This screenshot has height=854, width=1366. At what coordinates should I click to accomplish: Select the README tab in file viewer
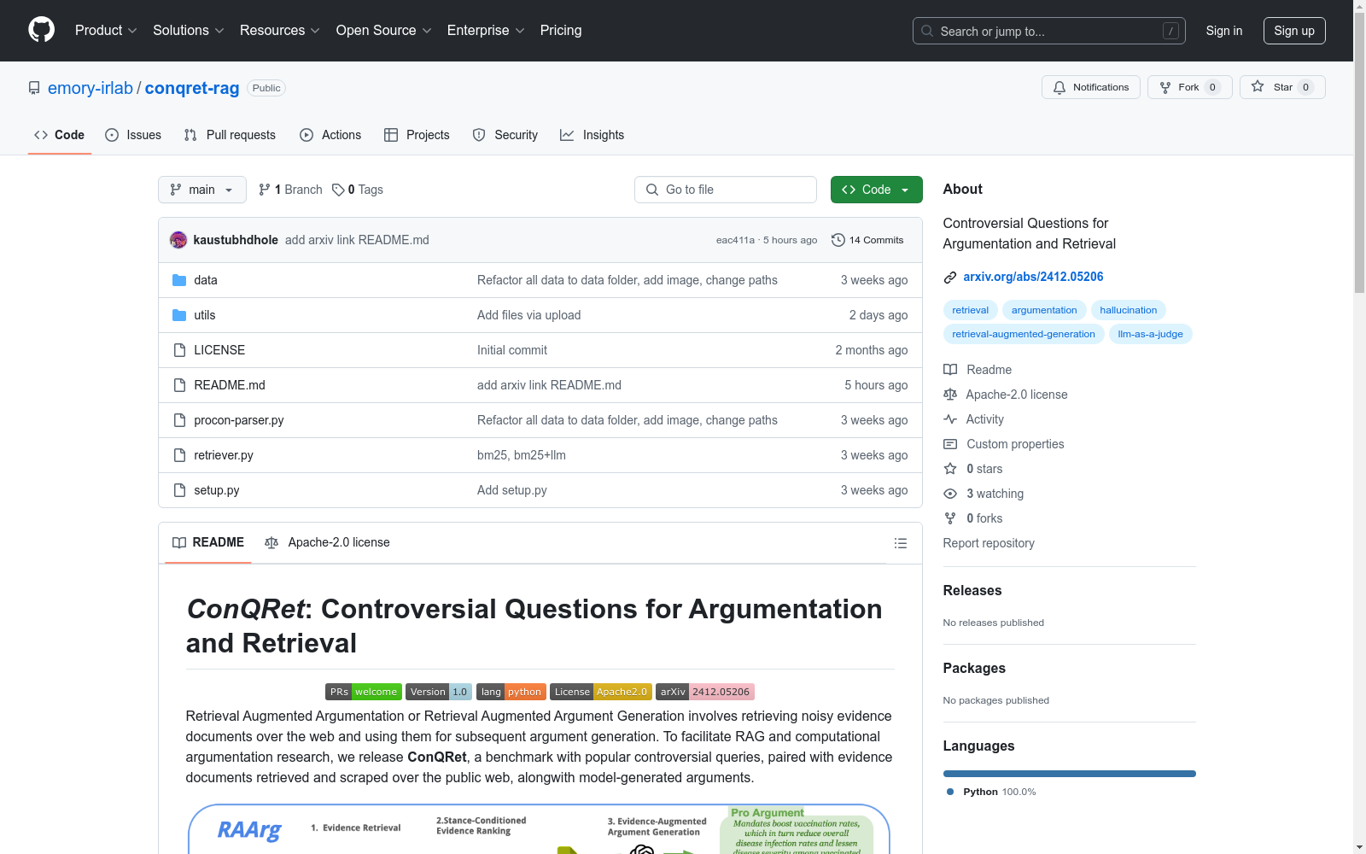click(x=208, y=542)
